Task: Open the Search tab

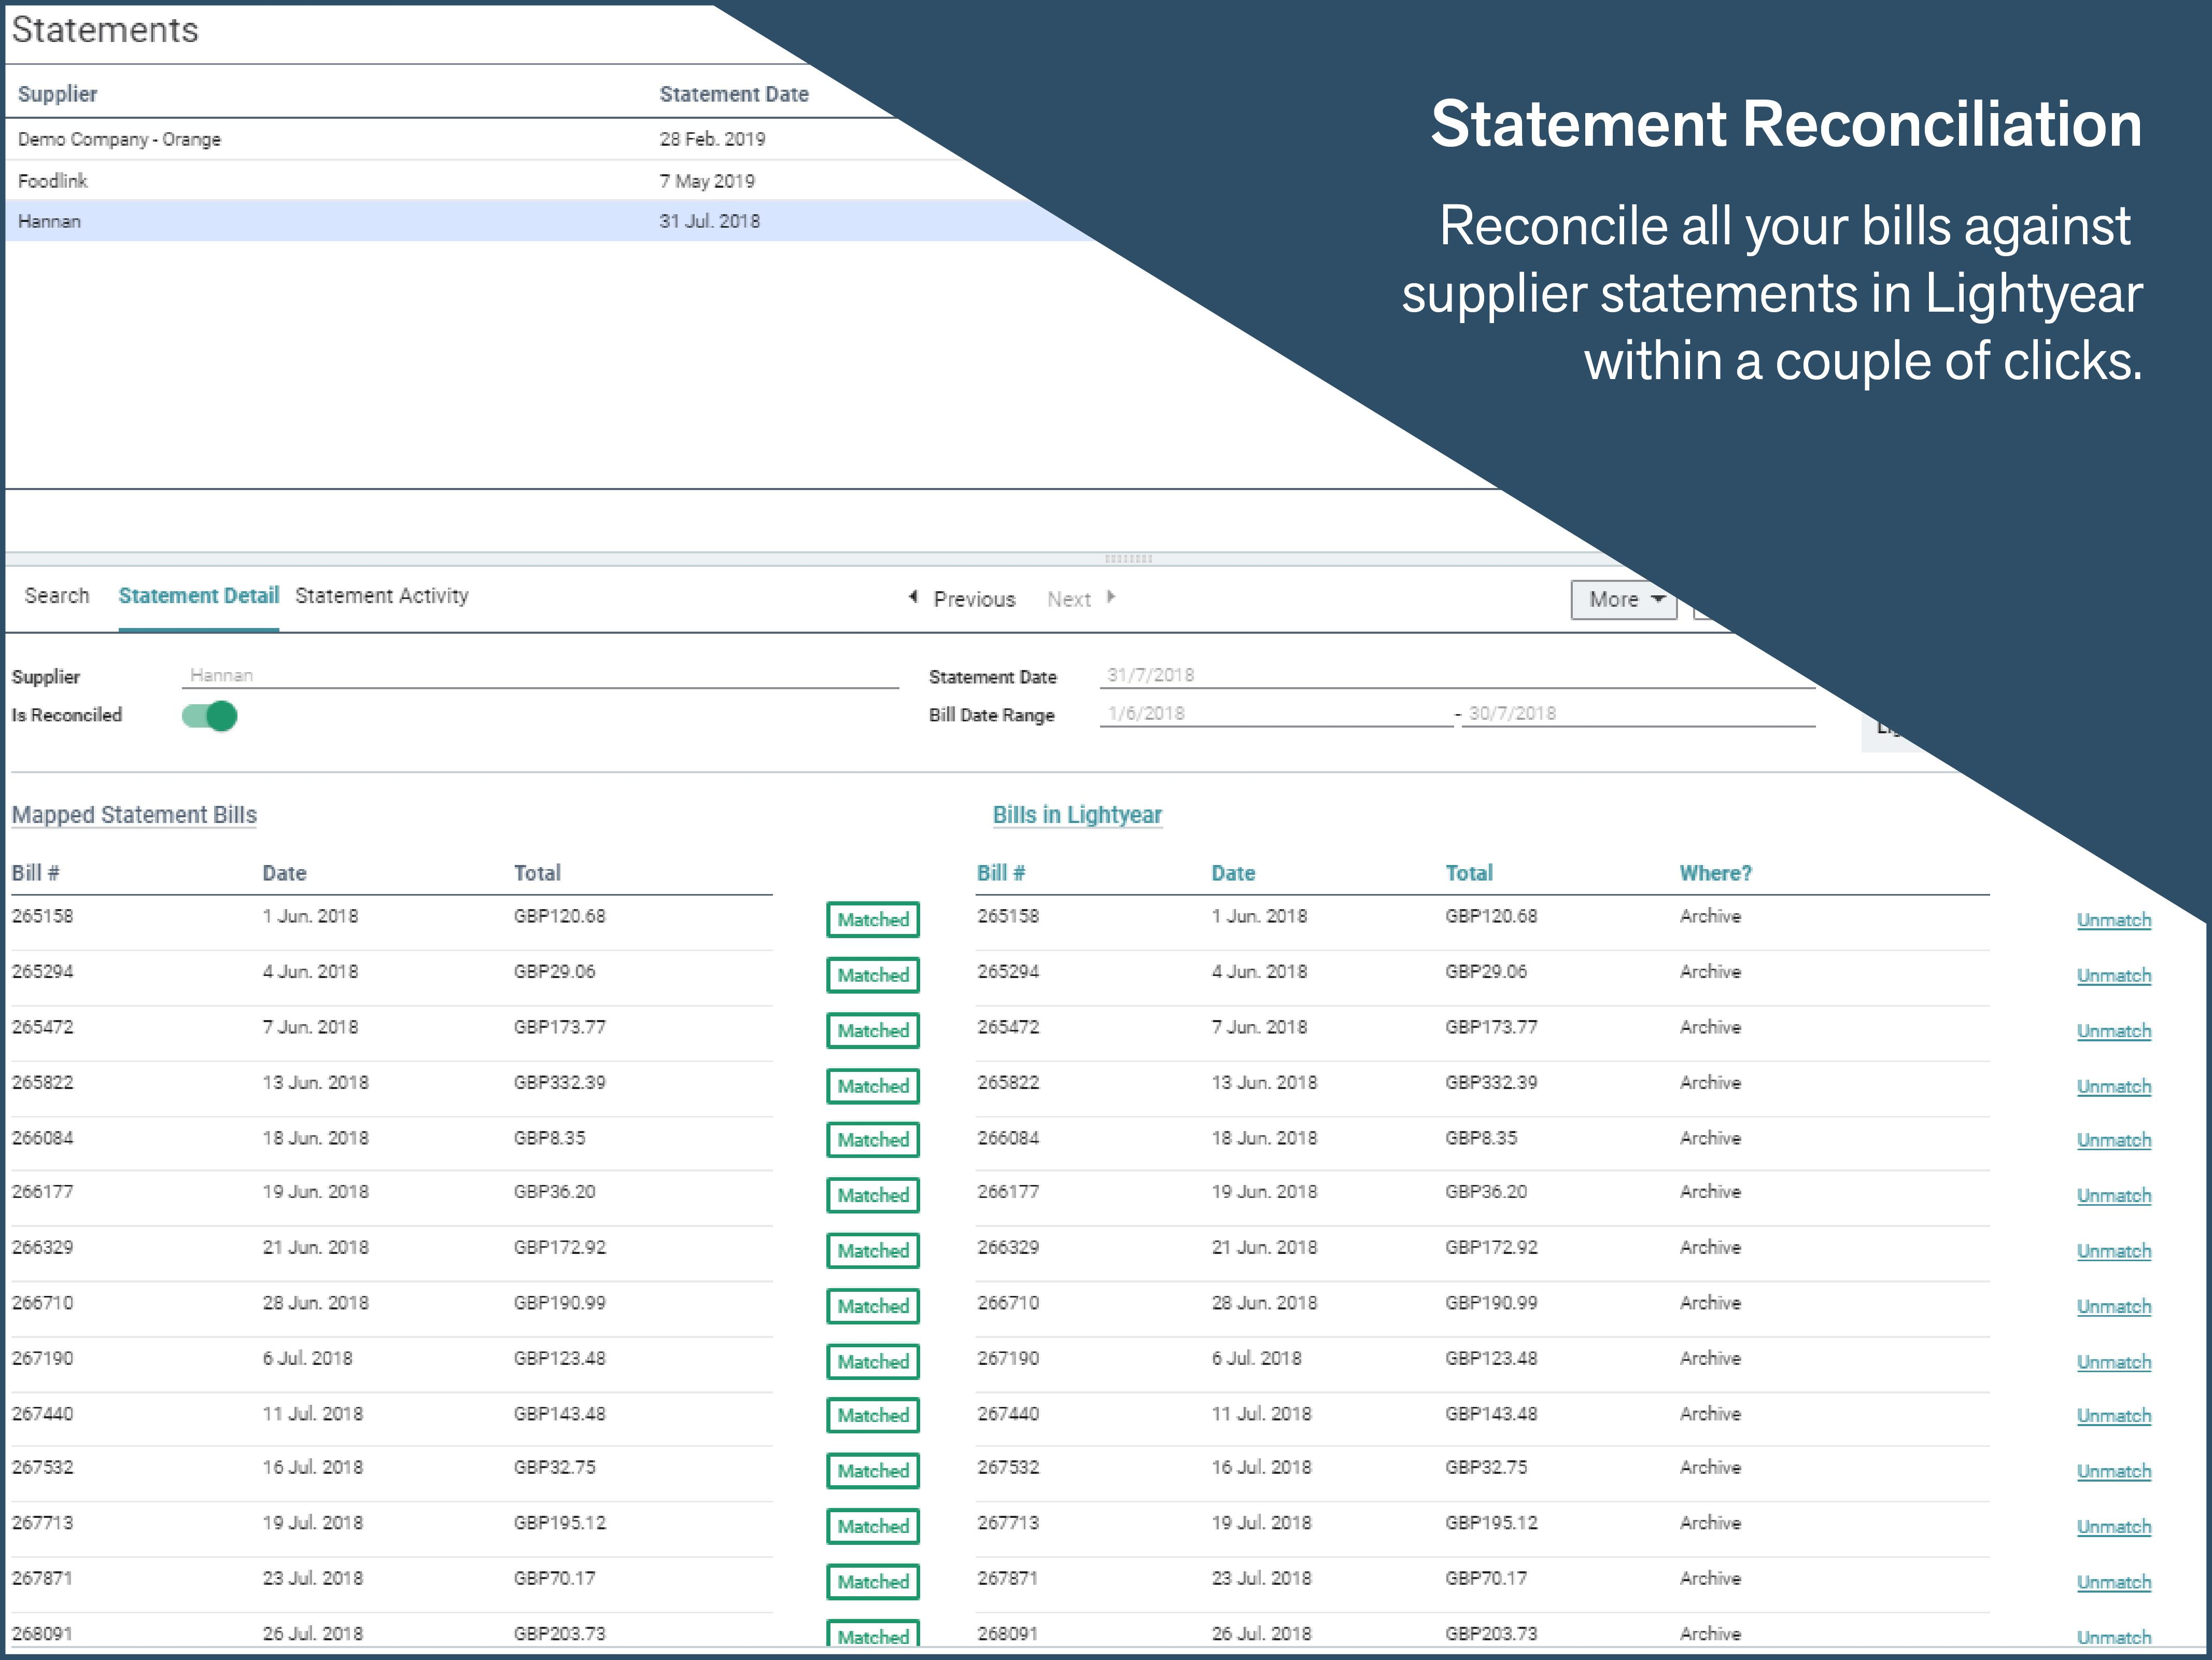Action: click(x=57, y=596)
